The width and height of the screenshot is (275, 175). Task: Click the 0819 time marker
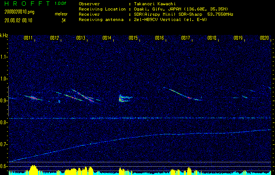click(238, 38)
